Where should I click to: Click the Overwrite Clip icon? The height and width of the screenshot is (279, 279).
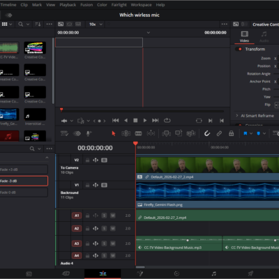coord(179,133)
